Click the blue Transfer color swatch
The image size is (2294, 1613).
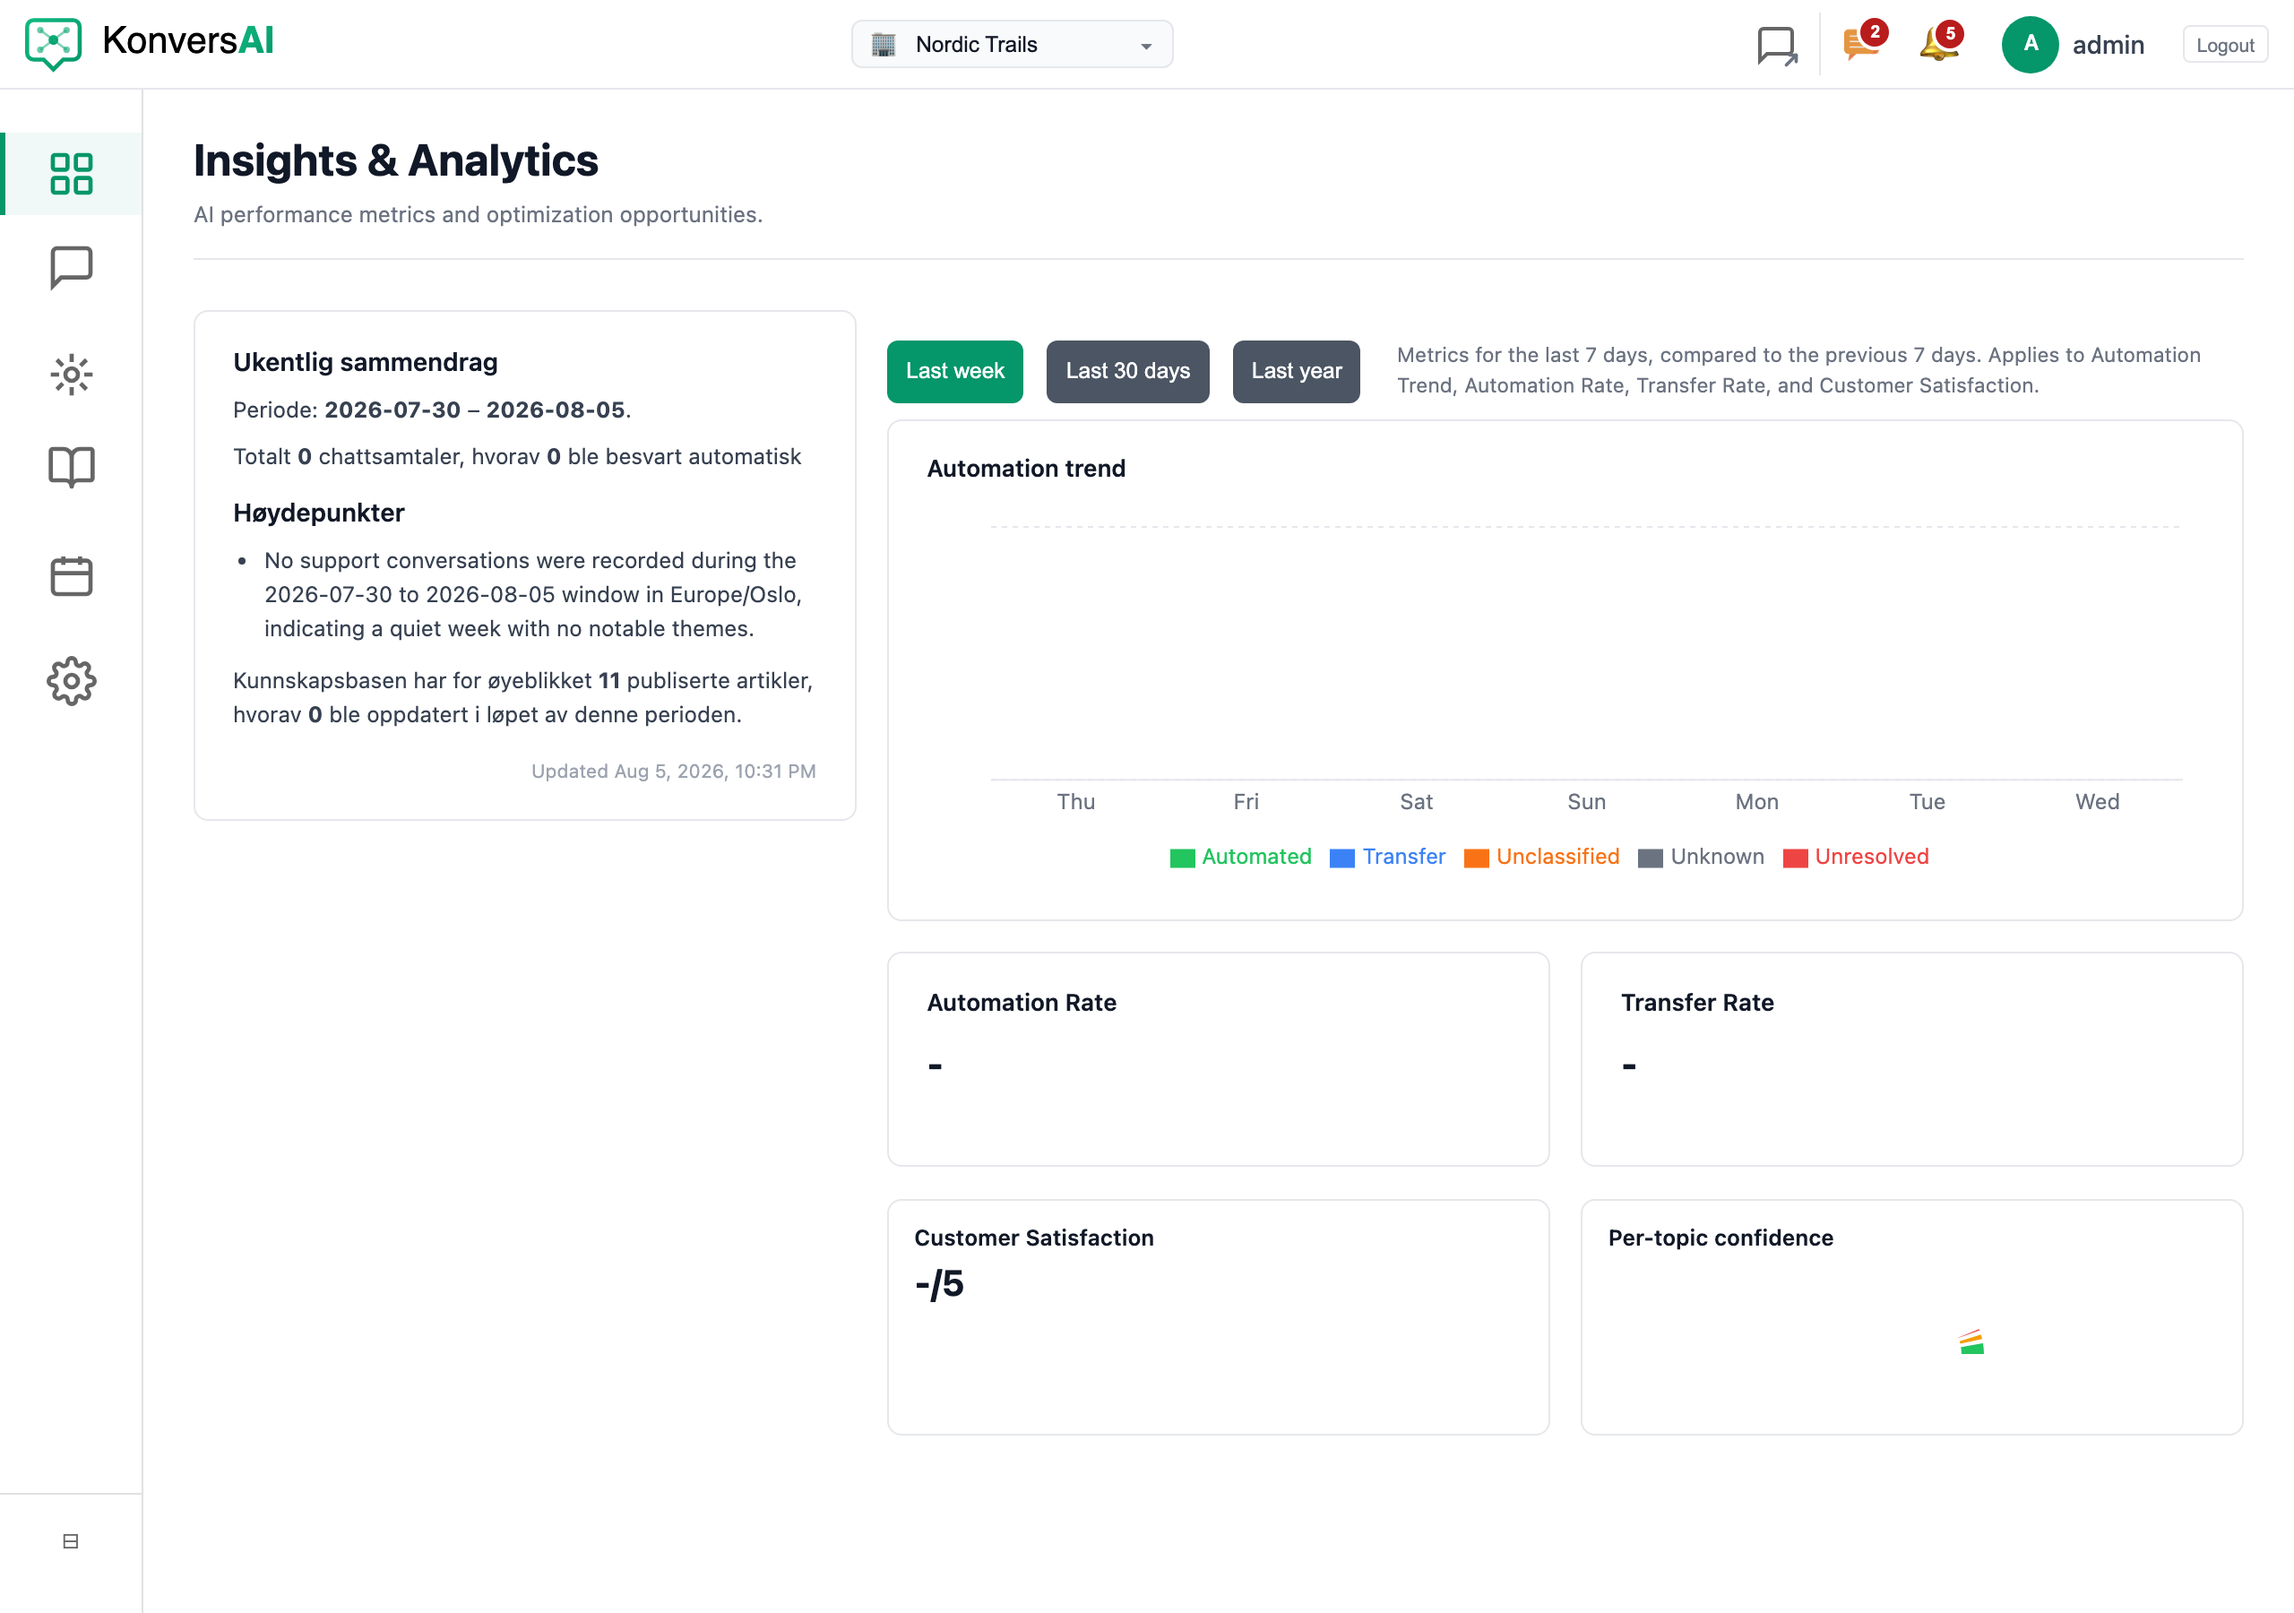click(1341, 858)
